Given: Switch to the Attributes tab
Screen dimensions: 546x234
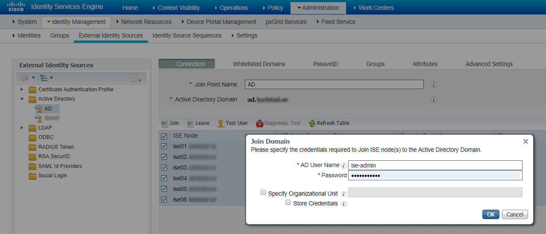Looking at the screenshot, I should (425, 64).
